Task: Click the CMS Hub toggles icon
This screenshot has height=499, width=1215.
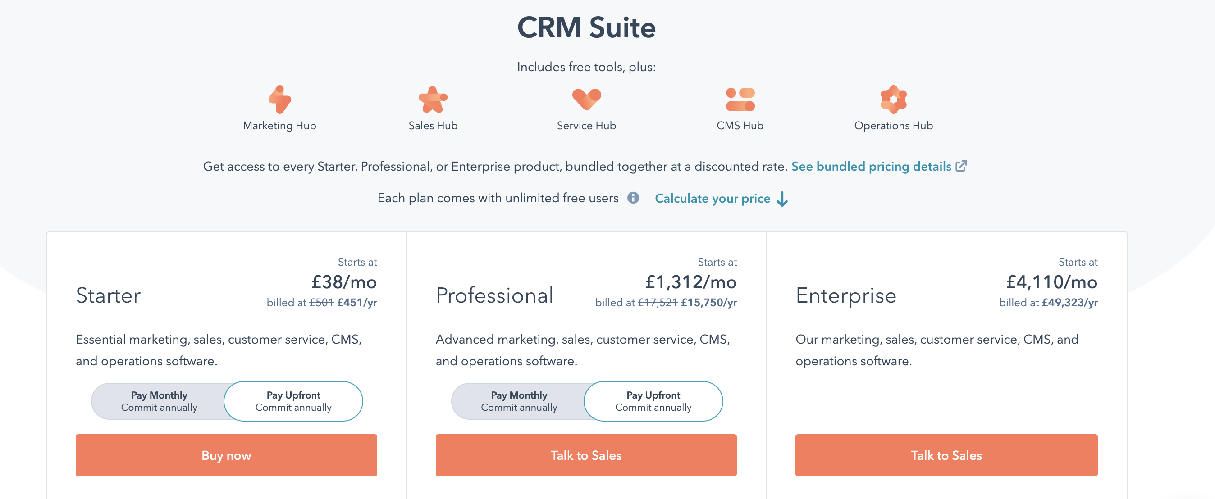Action: click(740, 100)
